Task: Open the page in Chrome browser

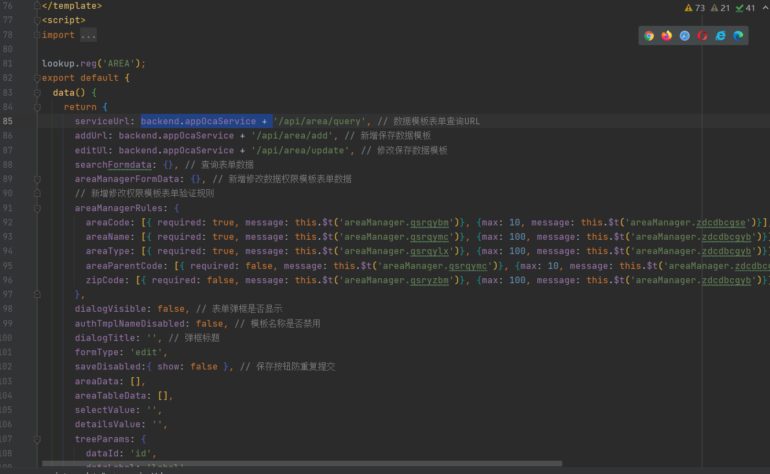Action: point(649,36)
